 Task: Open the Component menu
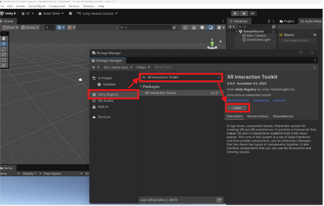(57, 6)
